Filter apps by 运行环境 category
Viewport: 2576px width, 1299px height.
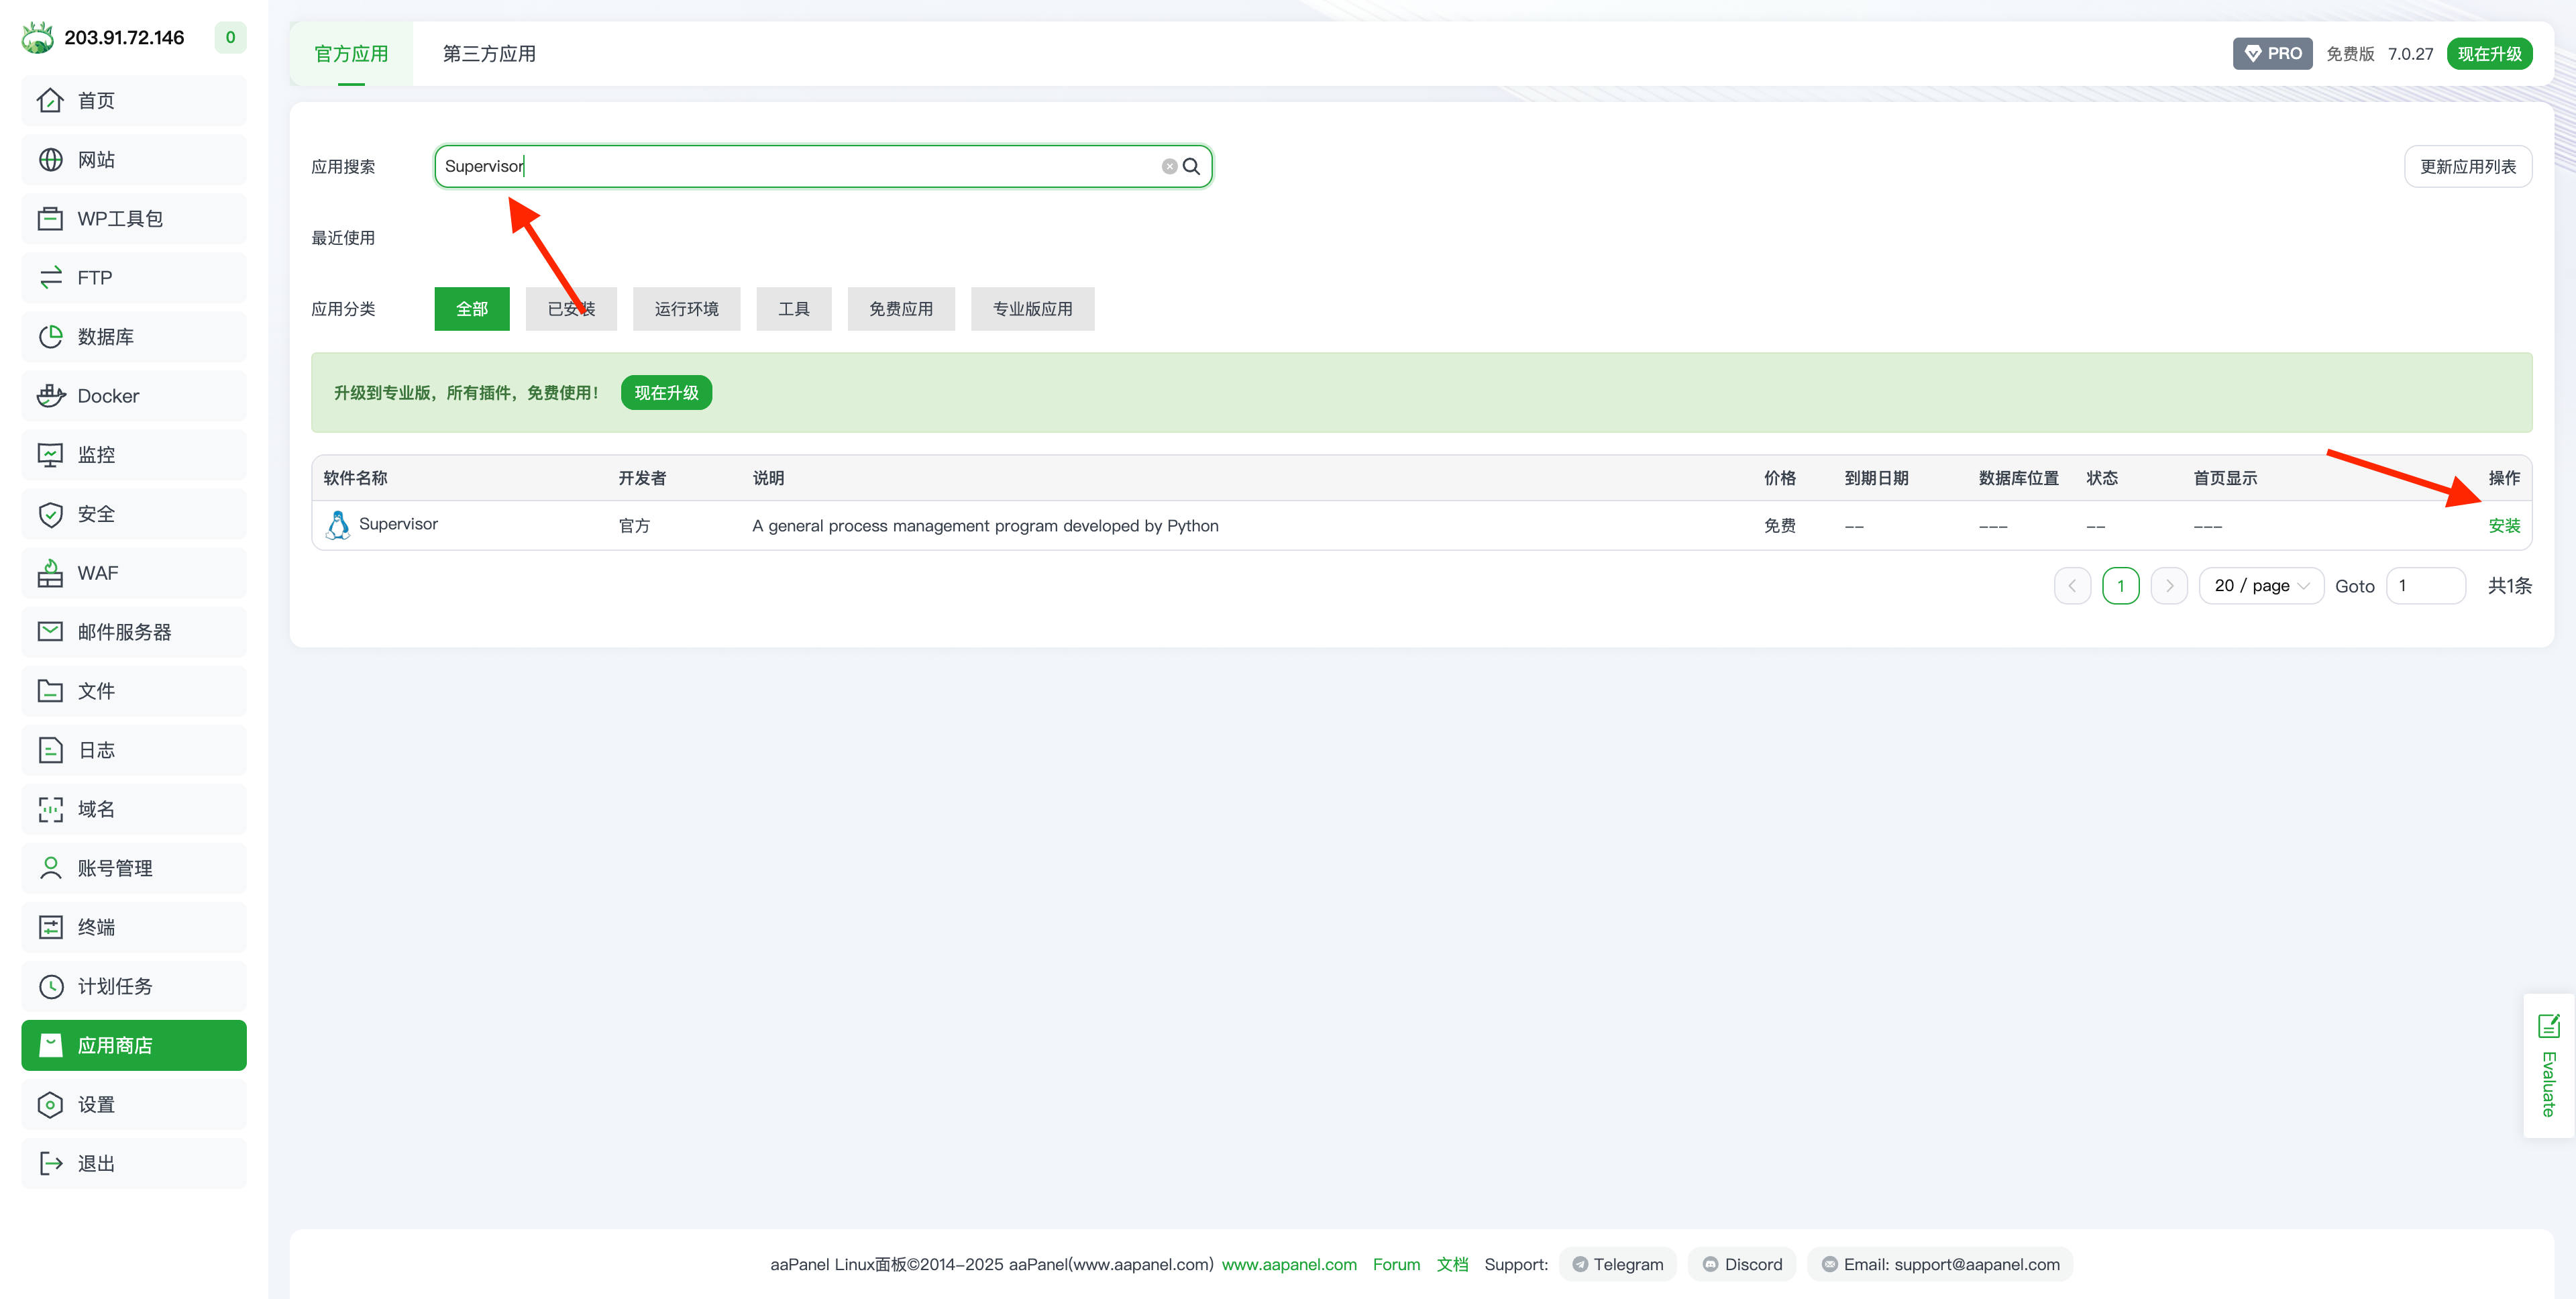(686, 309)
